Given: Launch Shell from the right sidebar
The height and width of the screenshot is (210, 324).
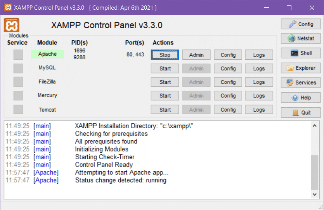Looking at the screenshot, I should coord(301,53).
